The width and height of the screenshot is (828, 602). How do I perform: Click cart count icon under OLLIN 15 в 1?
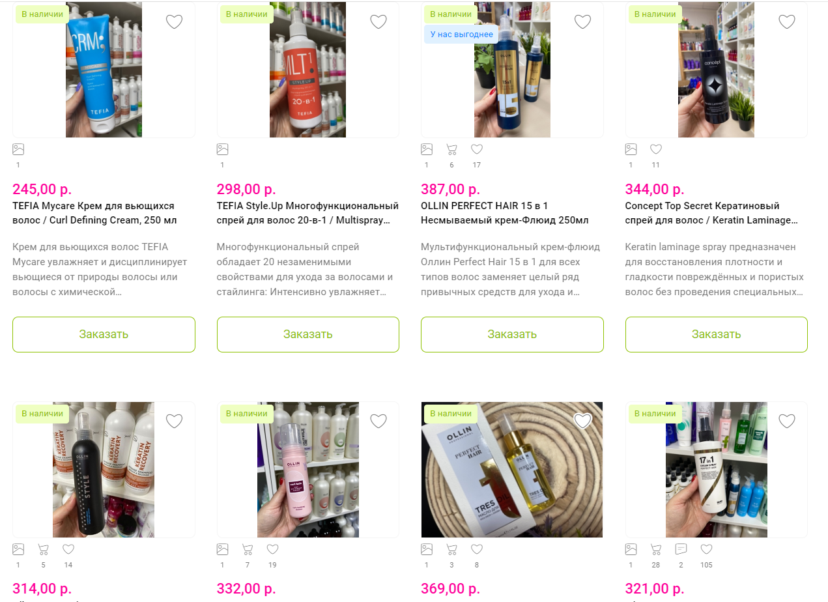[x=451, y=149]
